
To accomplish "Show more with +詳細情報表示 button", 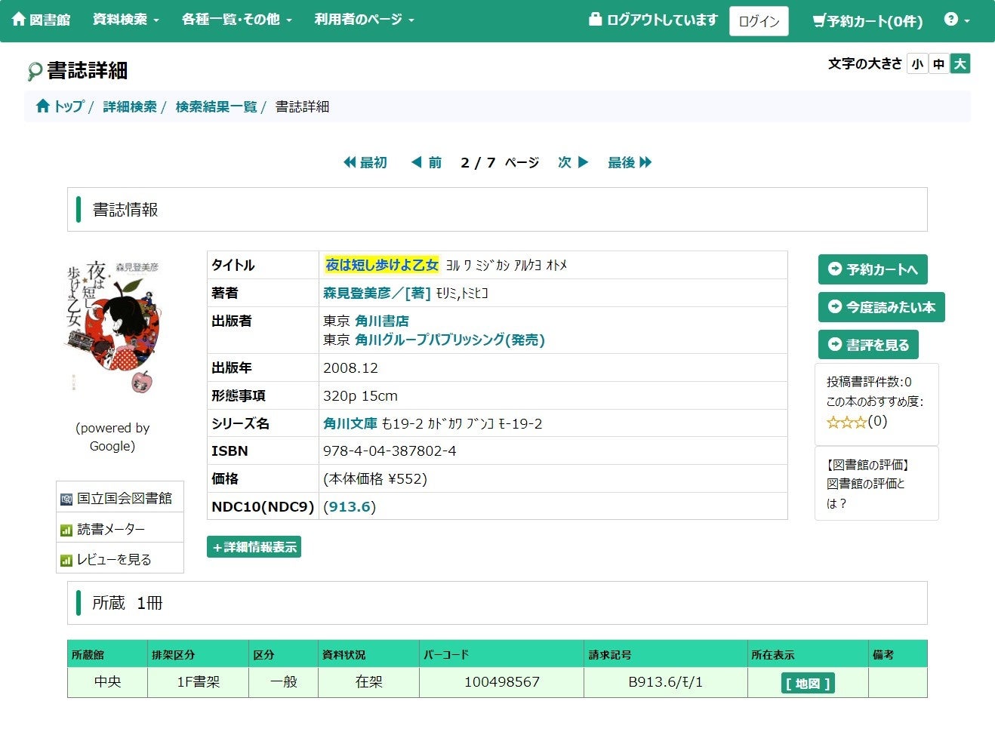I will coord(254,547).
